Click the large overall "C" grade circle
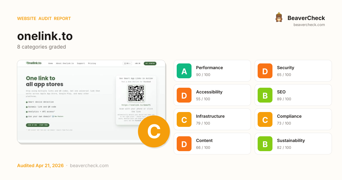Image resolution: width=342 pixels, height=180 pixels. click(x=154, y=131)
